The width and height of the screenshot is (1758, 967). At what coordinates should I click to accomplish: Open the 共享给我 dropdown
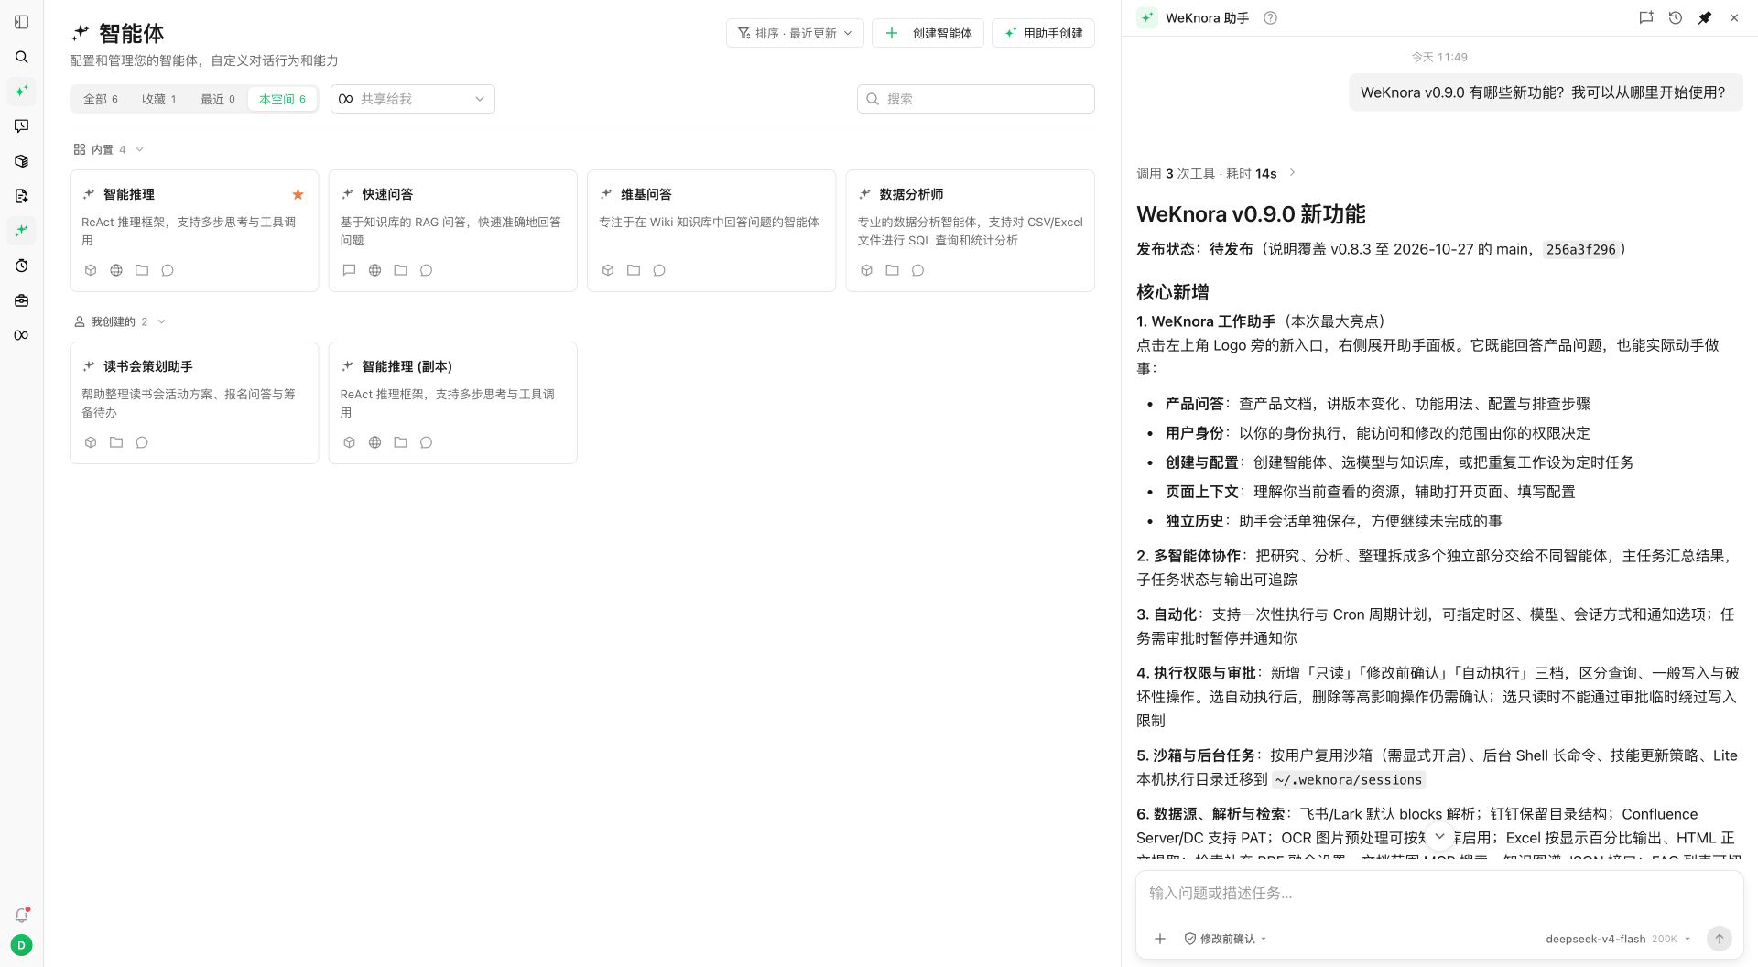413,99
